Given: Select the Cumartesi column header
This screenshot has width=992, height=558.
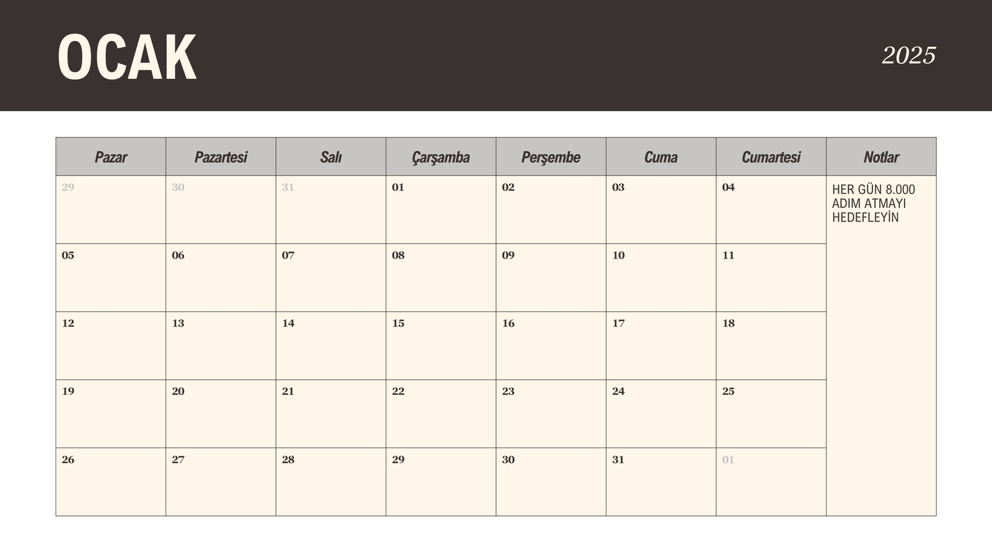Looking at the screenshot, I should coord(771,157).
